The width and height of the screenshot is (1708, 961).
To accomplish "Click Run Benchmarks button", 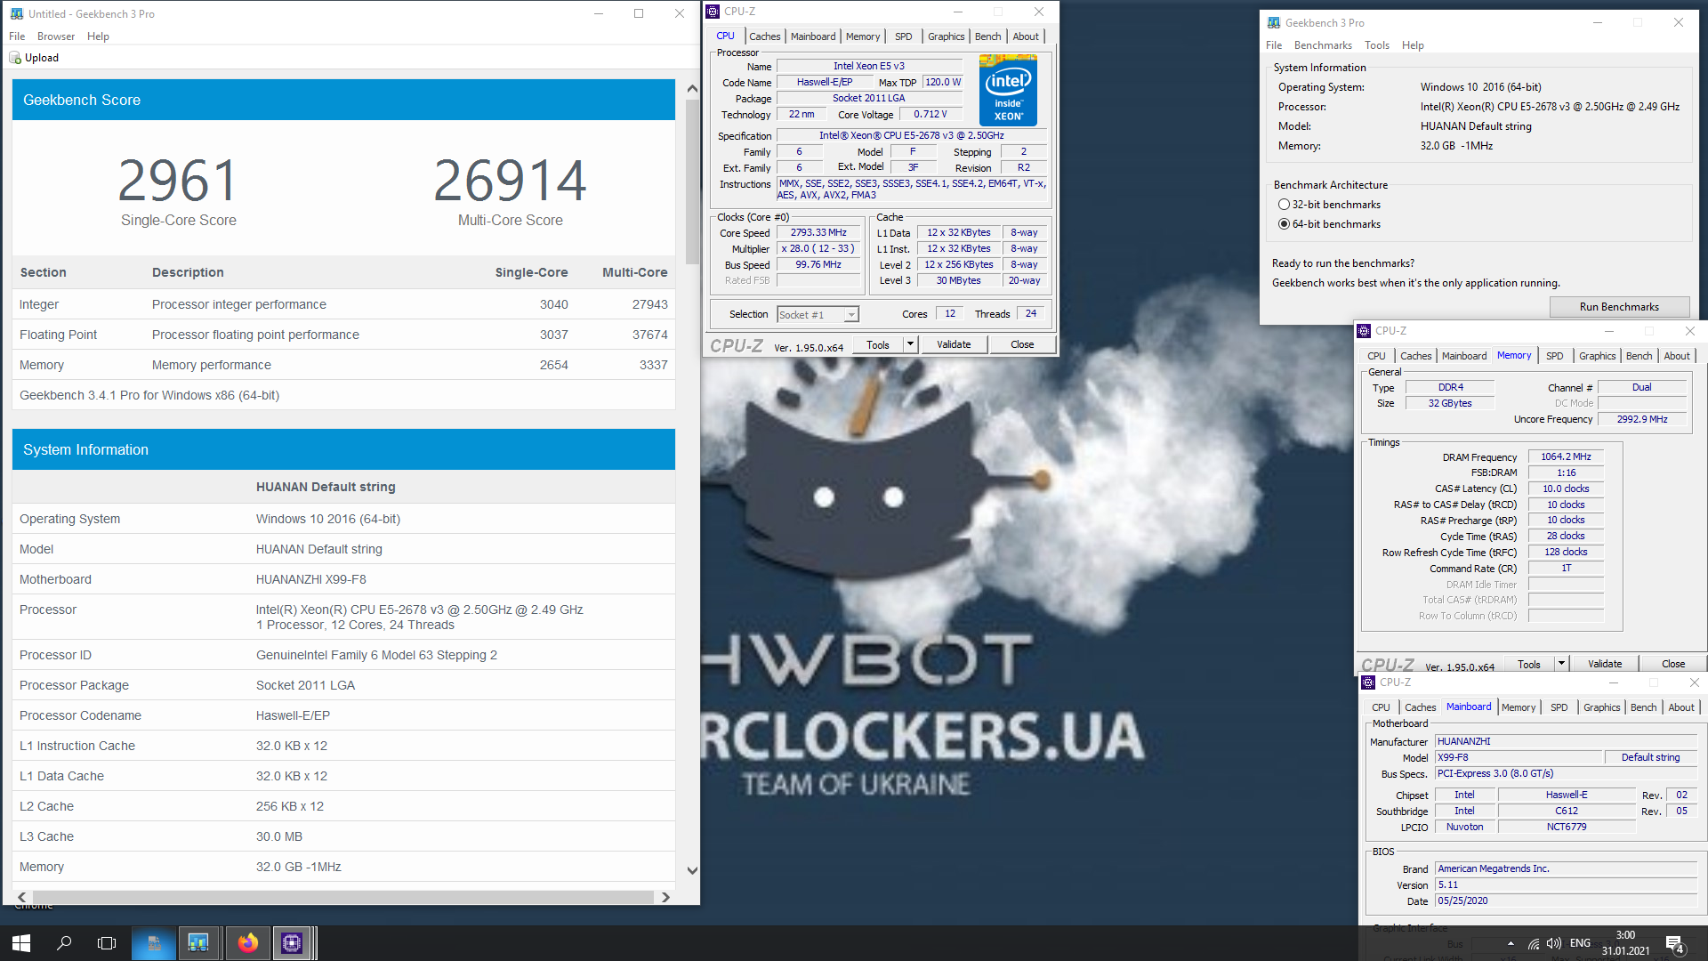I will pyautogui.click(x=1619, y=307).
